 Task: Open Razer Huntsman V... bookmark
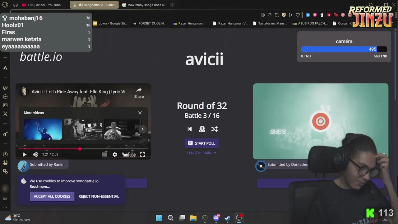click(x=230, y=23)
